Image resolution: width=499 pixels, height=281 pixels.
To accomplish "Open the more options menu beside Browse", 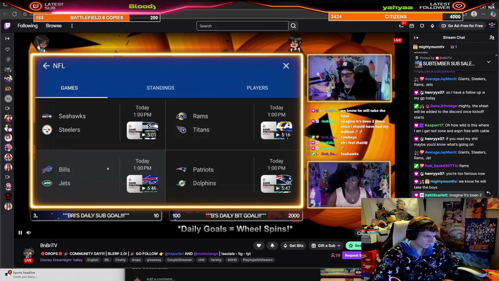I will click(72, 26).
